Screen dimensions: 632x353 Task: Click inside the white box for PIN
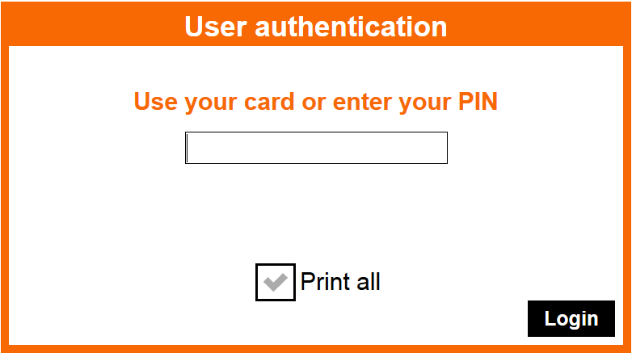pyautogui.click(x=316, y=148)
